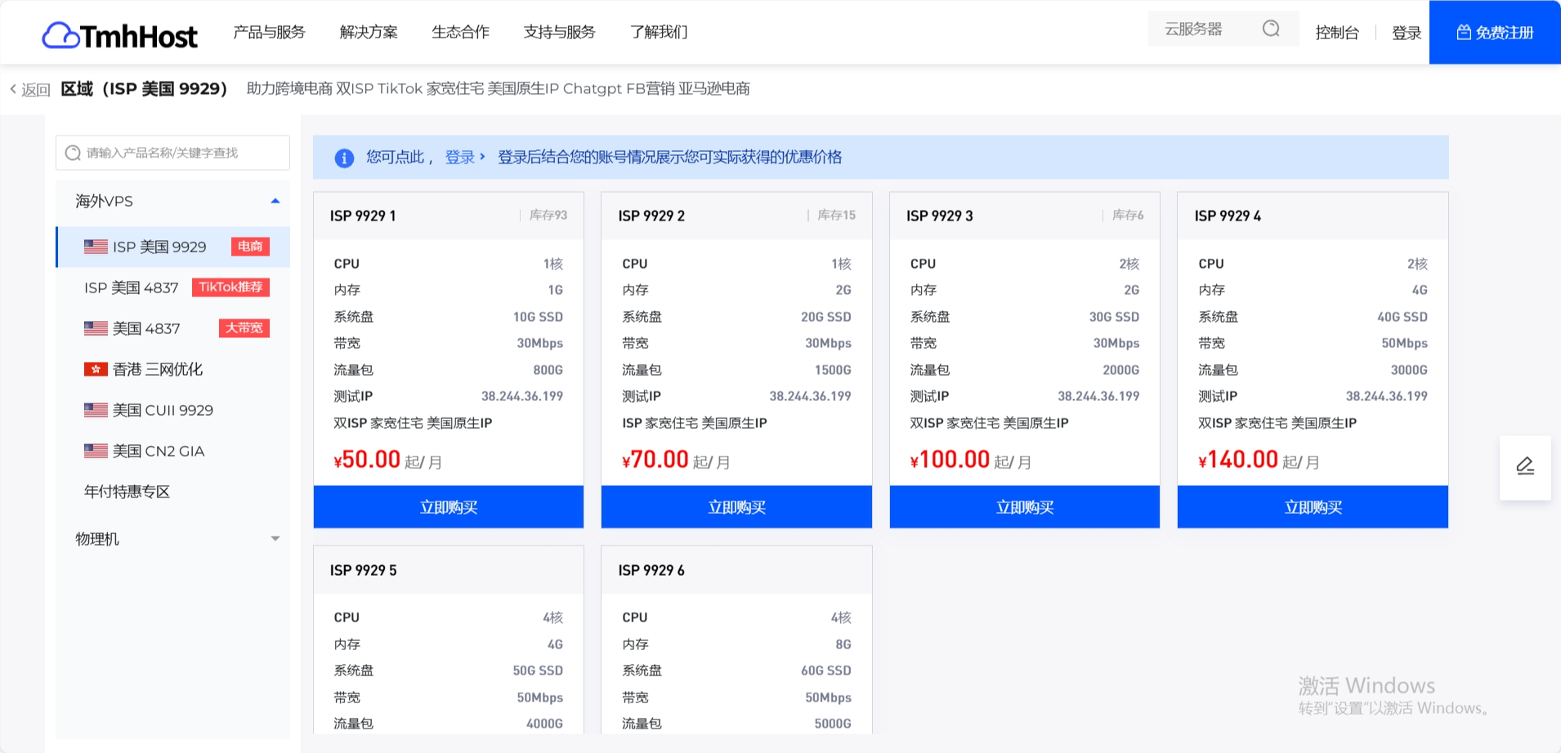Click the Hong Kong flag beside 香港 三网优化
This screenshot has width=1561, height=753.
click(95, 368)
